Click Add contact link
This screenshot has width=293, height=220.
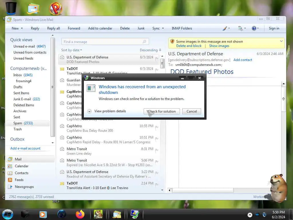[x=243, y=60]
